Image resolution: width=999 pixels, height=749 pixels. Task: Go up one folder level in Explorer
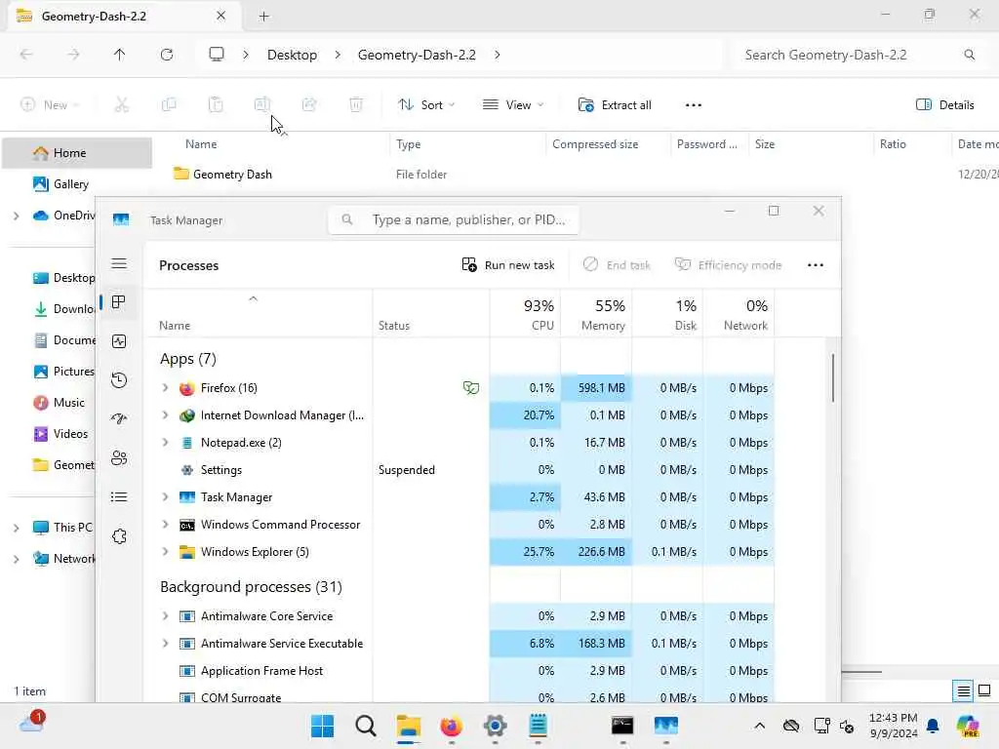pos(120,55)
